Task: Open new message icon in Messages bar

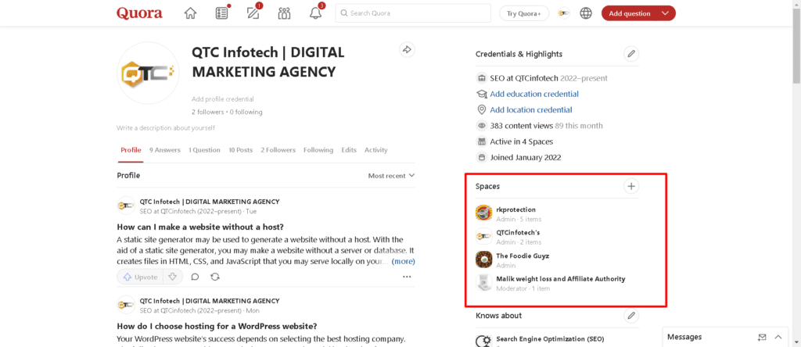Action: 762,337
